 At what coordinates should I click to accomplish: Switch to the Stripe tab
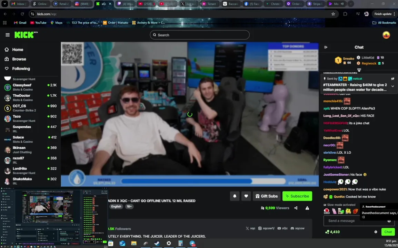coord(316,4)
